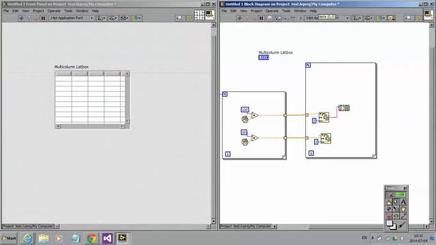Select the Probe tool
Image resolution: width=436 pixels, height=245 pixels.
pyautogui.click(x=396, y=216)
